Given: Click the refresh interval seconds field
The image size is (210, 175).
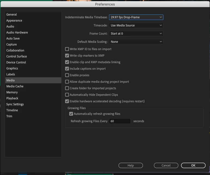Looking at the screenshot, I should tap(120, 121).
